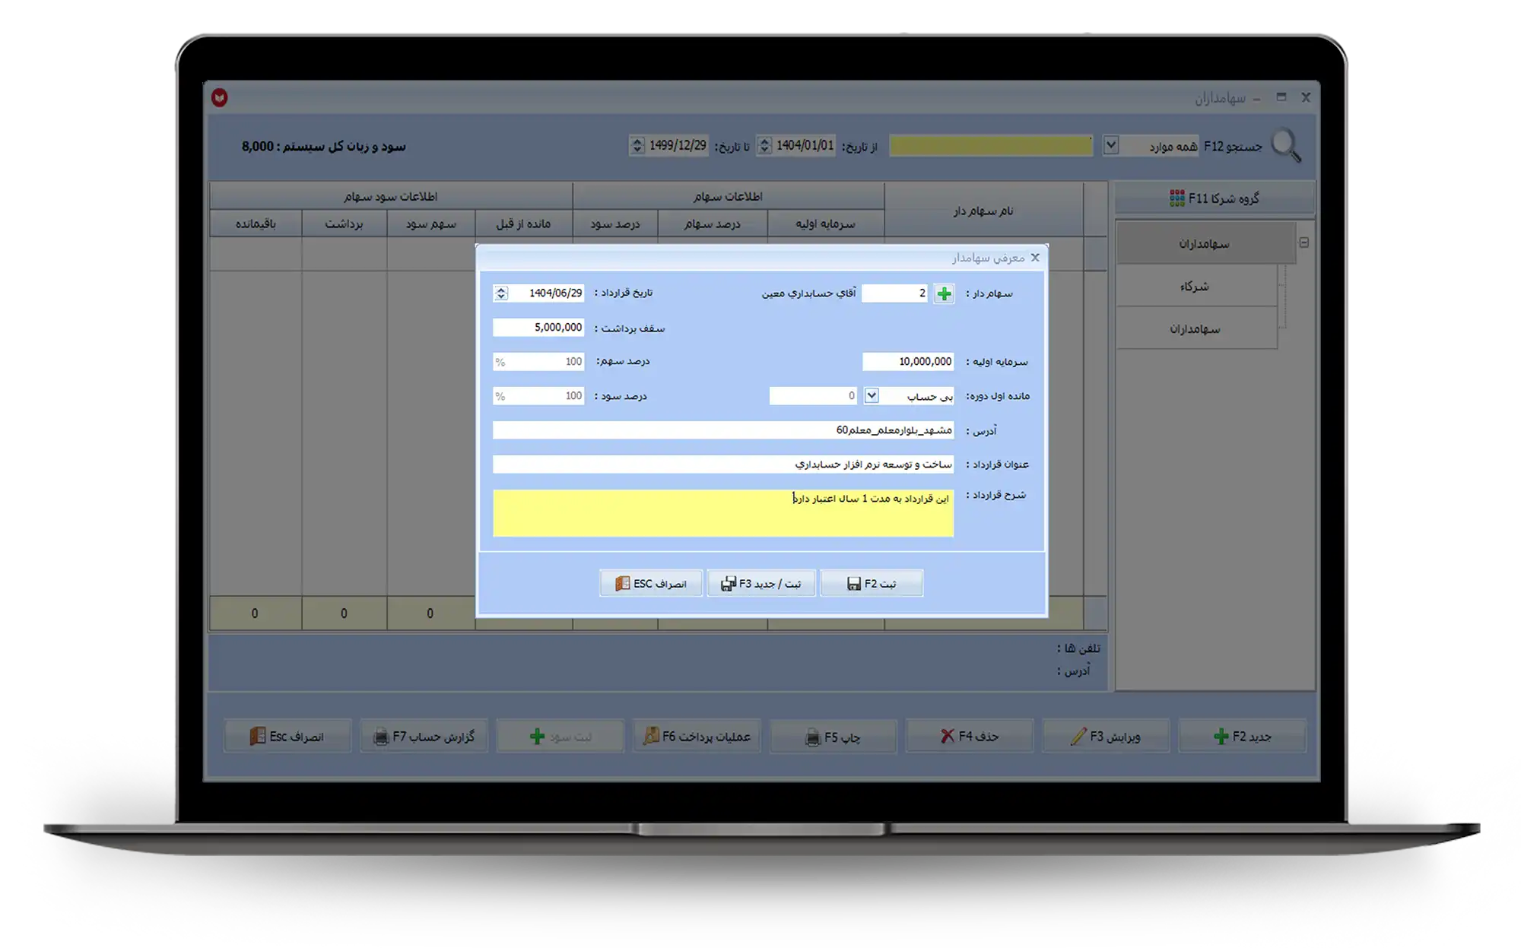This screenshot has height=948, width=1521.
Task: Click the F5 print button
Action: coord(833,737)
